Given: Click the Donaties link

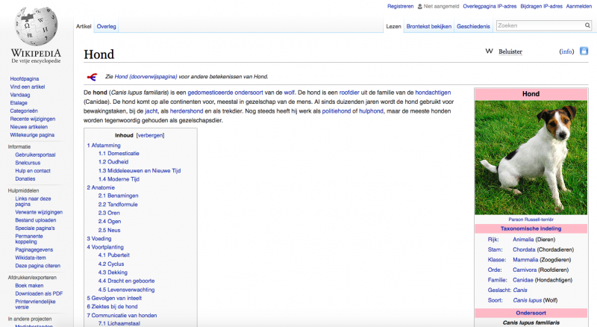Looking at the screenshot, I should click(25, 178).
